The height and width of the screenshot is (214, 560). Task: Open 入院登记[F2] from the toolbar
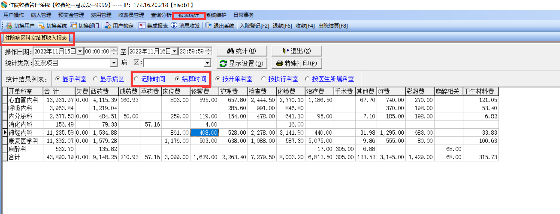(x=254, y=26)
